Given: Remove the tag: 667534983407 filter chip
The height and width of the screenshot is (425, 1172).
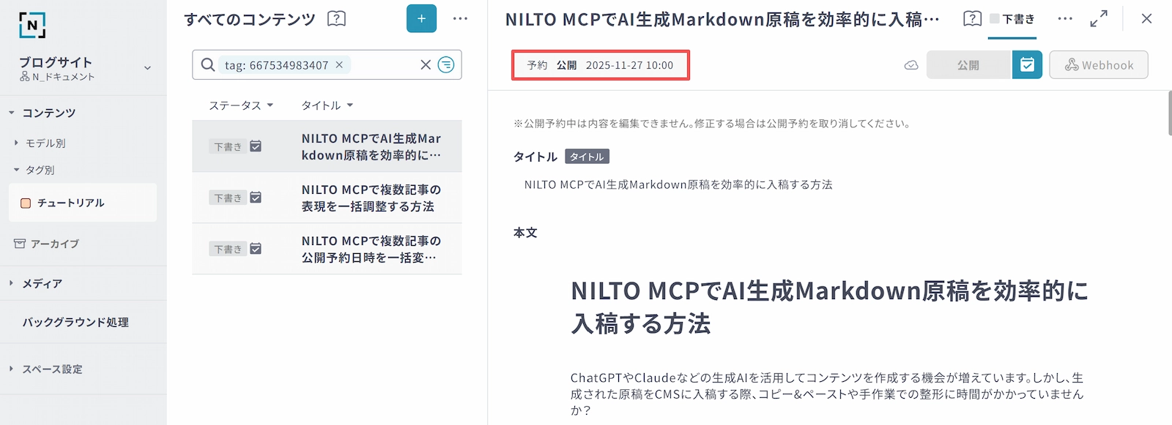Looking at the screenshot, I should pos(339,65).
